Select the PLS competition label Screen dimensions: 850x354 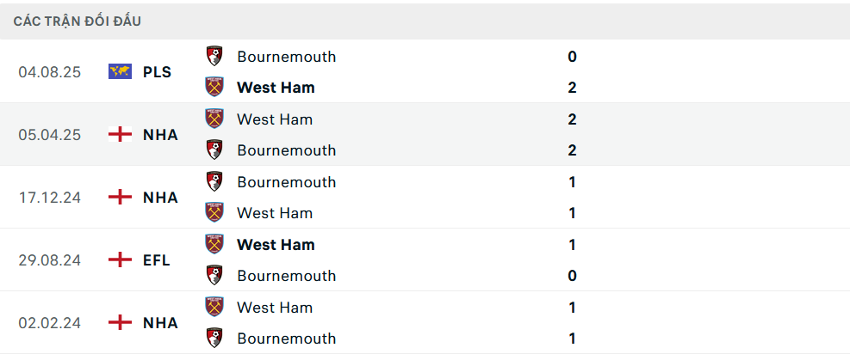click(157, 72)
